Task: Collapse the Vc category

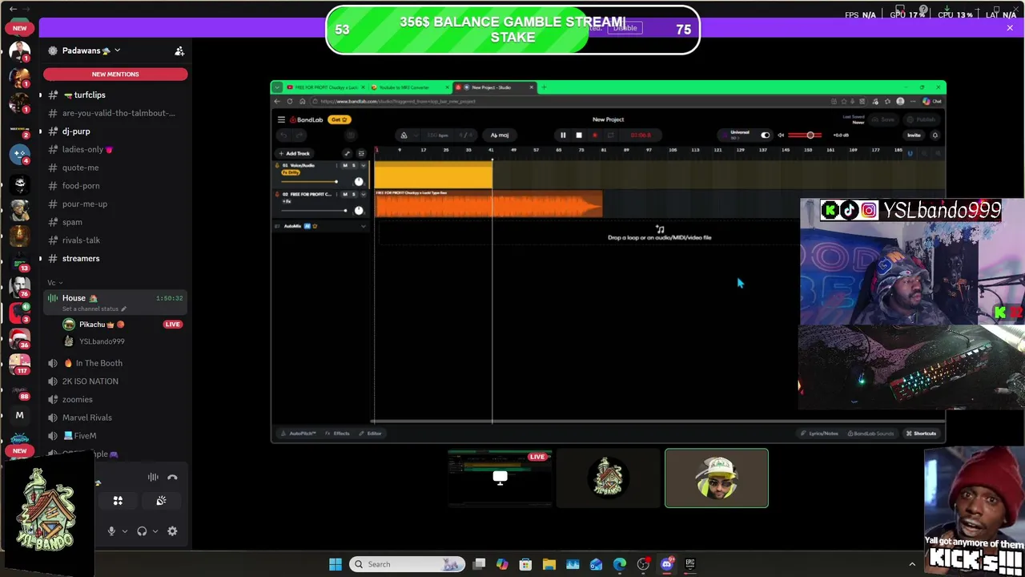Action: pyautogui.click(x=54, y=283)
